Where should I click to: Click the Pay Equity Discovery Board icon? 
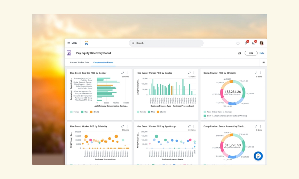point(69,53)
